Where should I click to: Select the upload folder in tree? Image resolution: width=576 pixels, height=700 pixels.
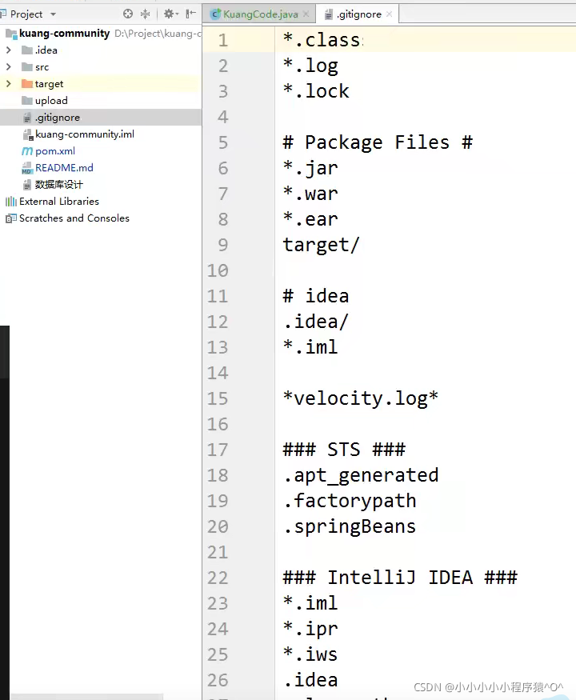[51, 101]
